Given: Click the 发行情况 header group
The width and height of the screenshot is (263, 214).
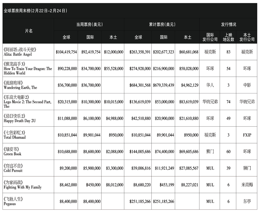Looking at the screenshot, I should click(229, 24).
